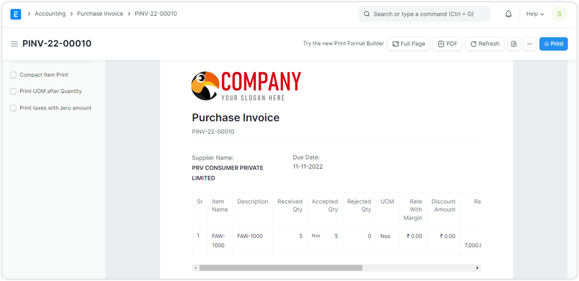Click the blue Print button
579x281 pixels.
click(x=554, y=44)
